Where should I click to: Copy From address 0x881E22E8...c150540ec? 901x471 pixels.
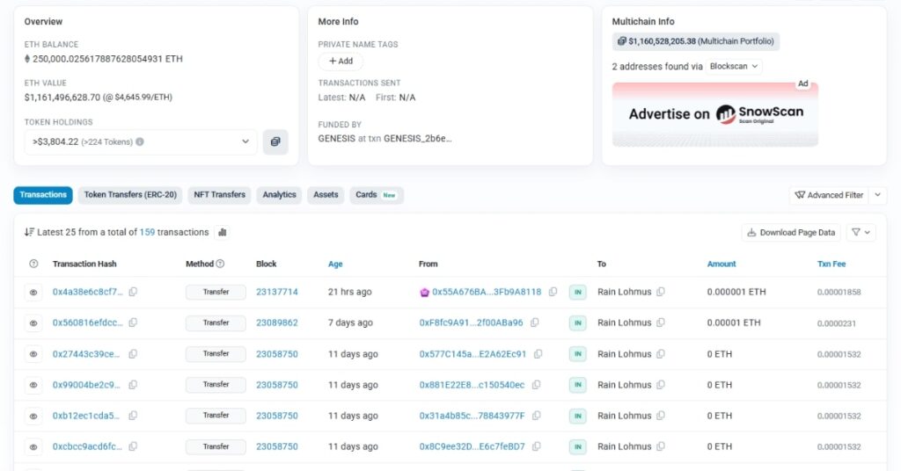536,385
